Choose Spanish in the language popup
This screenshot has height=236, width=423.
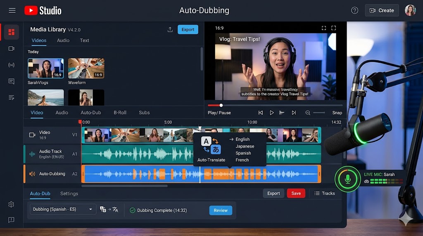243,153
